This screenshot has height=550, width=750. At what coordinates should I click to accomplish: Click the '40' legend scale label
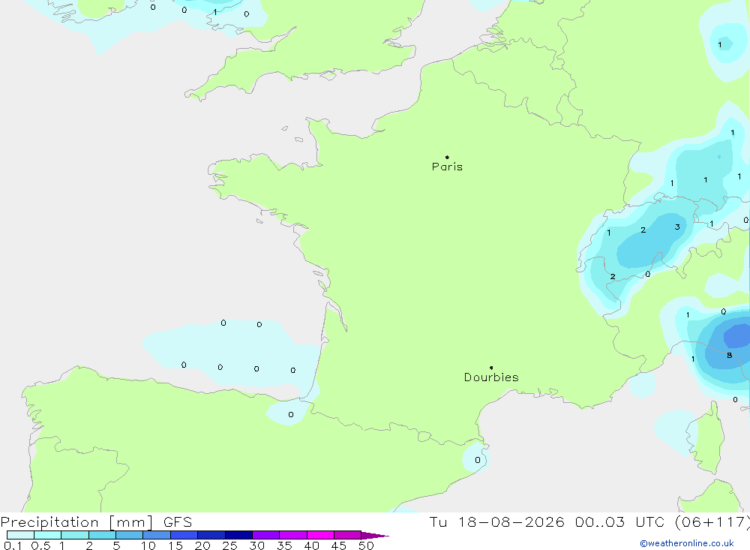pos(311,545)
